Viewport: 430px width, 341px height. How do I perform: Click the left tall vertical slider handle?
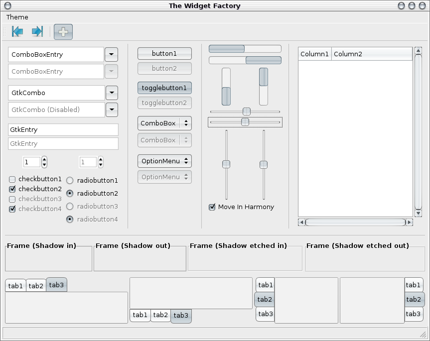coord(226,164)
